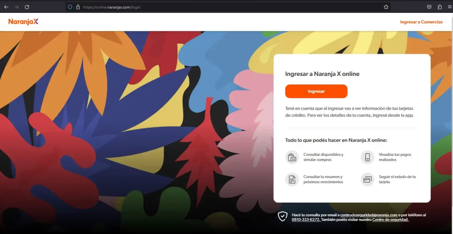Click the card icon for estado de tarjeta
The height and width of the screenshot is (234, 453).
[x=367, y=179]
